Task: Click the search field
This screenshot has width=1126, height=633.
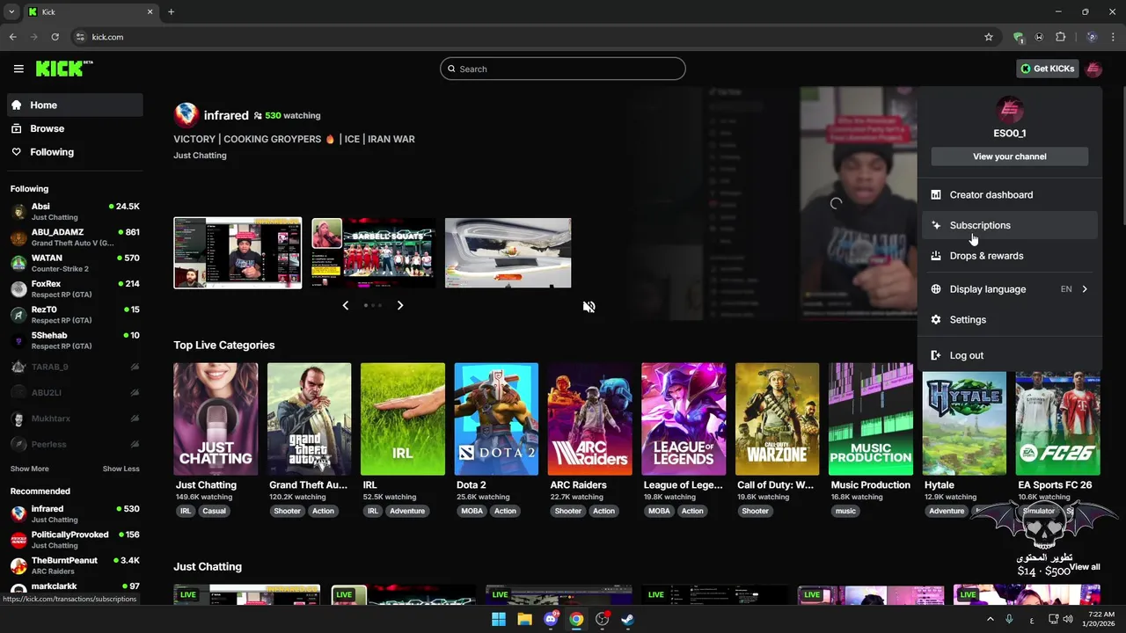Action: pyautogui.click(x=563, y=69)
